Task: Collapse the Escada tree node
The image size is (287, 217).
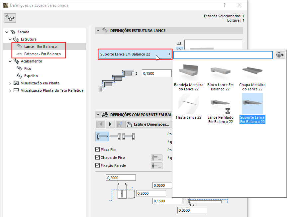Action: pos(7,32)
